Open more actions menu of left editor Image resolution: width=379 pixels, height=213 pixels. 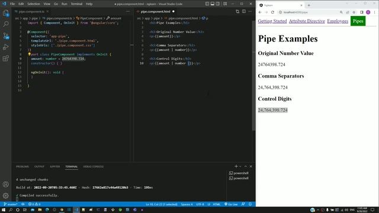(x=128, y=11)
